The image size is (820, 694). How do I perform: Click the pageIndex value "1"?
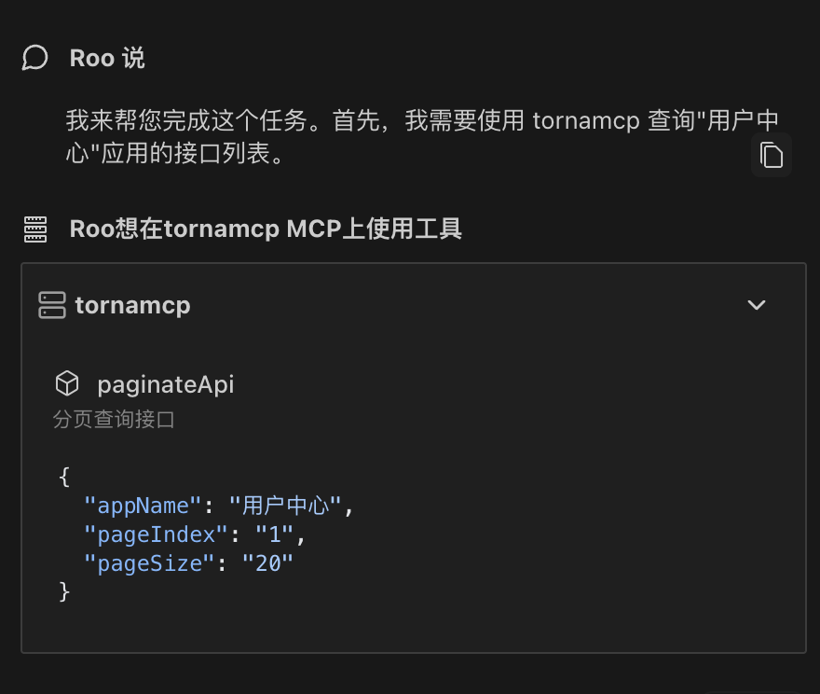tap(275, 535)
